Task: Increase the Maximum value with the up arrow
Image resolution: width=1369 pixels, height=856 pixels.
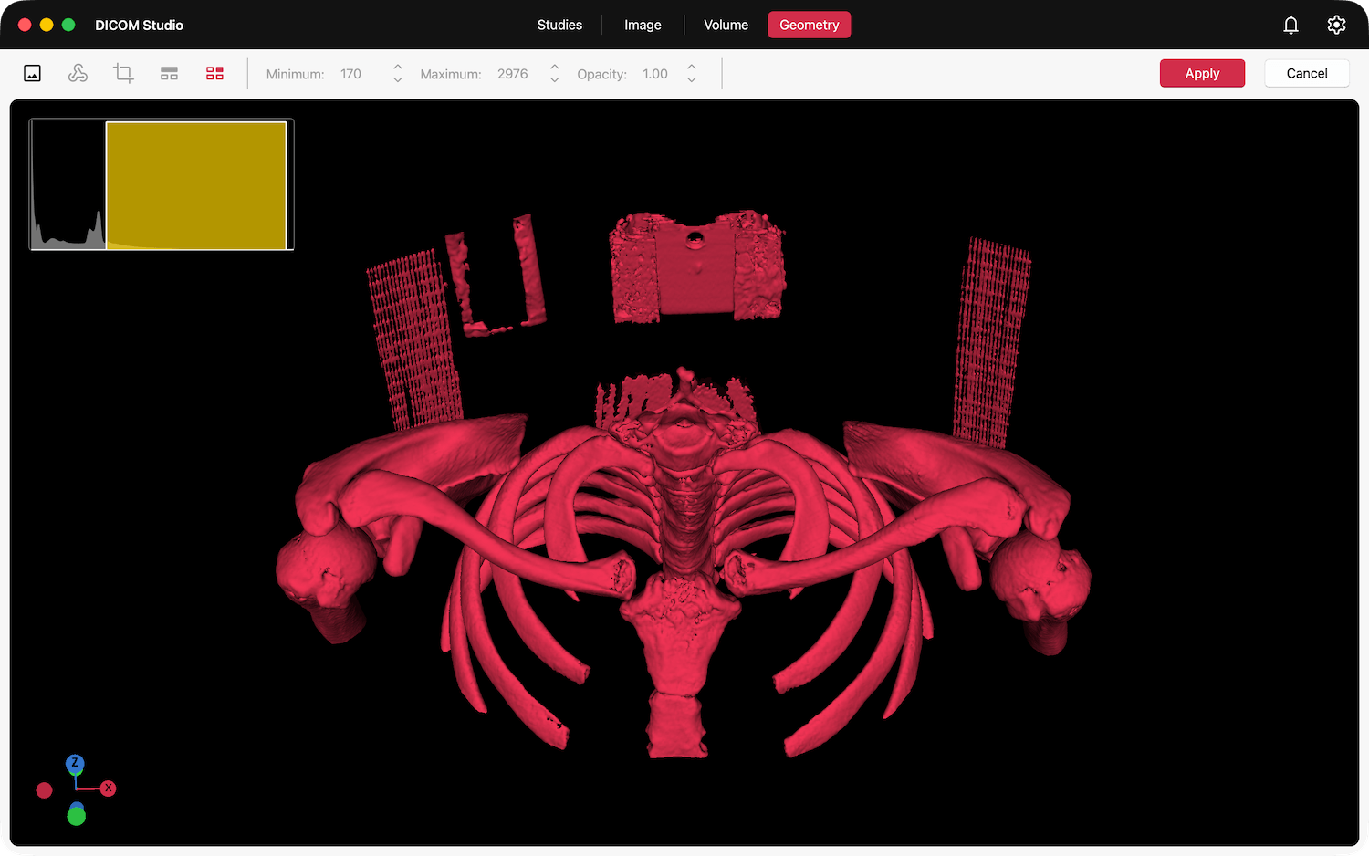Action: (x=554, y=67)
